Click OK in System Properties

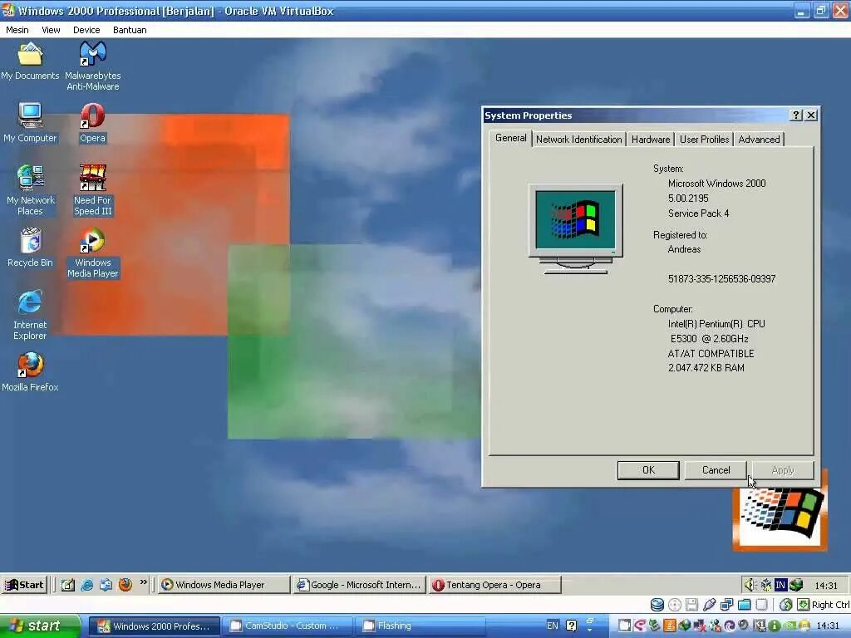(647, 469)
